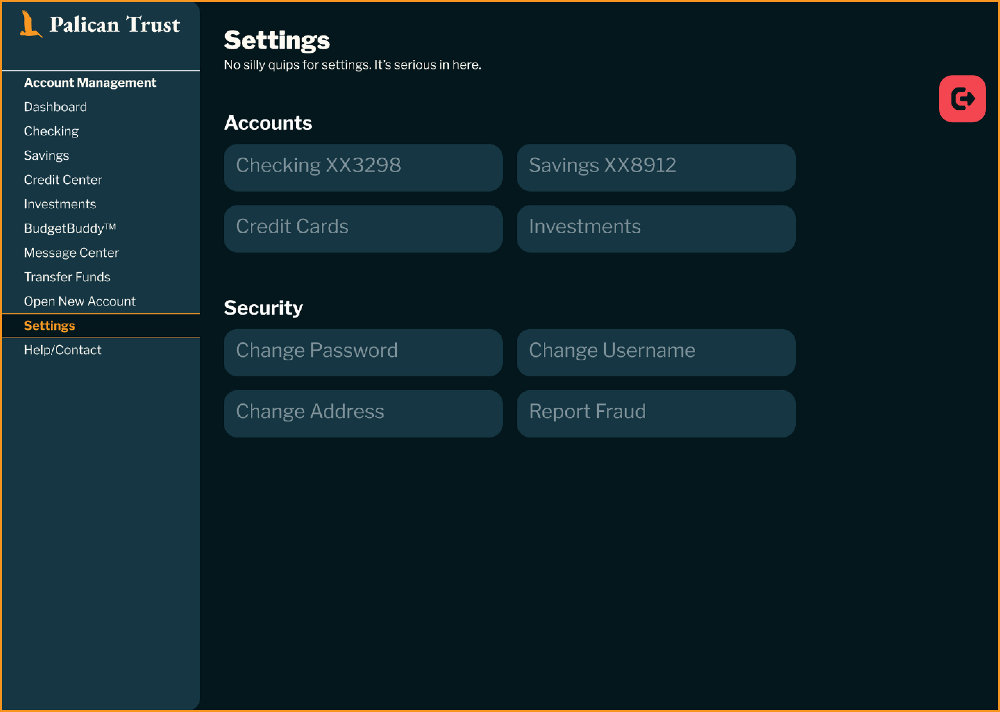This screenshot has height=712, width=1000.
Task: Open Dashboard in the sidebar
Action: [55, 107]
